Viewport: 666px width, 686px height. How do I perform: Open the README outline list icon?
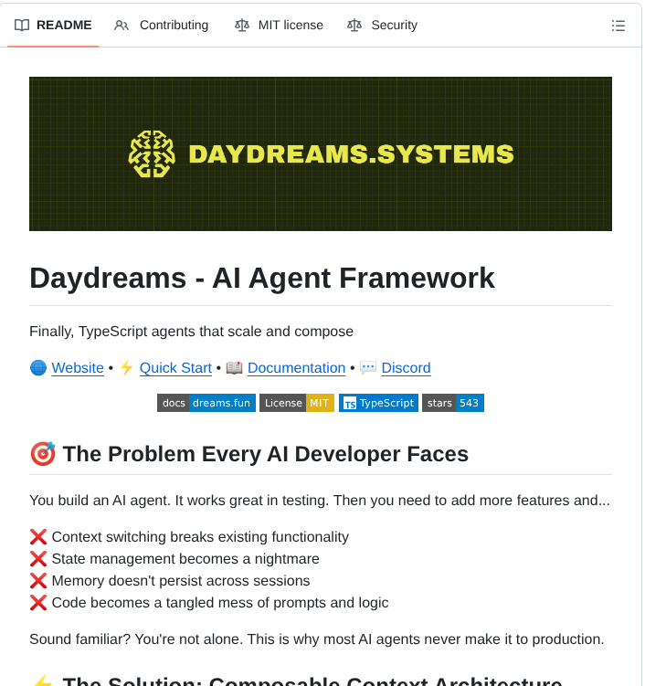(618, 26)
